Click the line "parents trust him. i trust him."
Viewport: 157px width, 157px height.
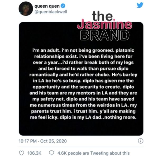pyautogui.click(x=65, y=111)
